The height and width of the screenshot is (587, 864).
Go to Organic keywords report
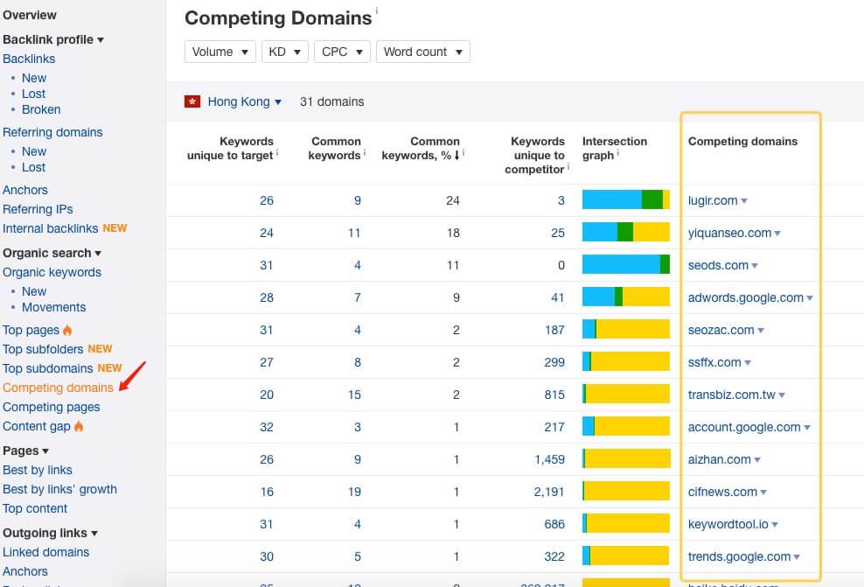click(x=52, y=272)
